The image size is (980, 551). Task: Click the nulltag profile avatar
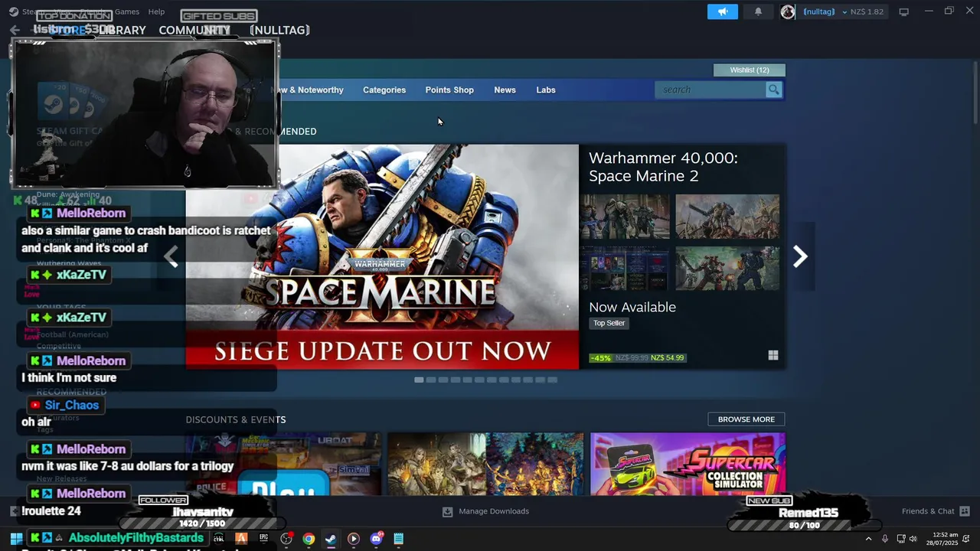tap(788, 11)
